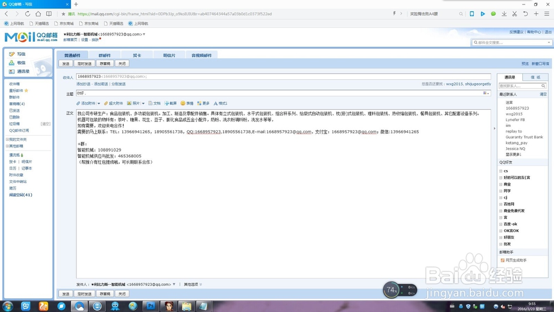Click the 添加附件 paperclip attachment icon
This screenshot has height=312, width=554.
pyautogui.click(x=78, y=103)
